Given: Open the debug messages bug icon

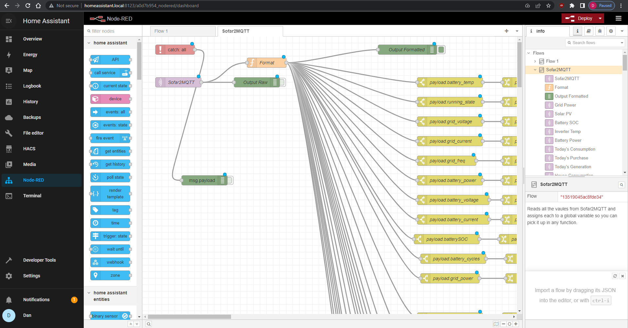Looking at the screenshot, I should click(x=600, y=31).
